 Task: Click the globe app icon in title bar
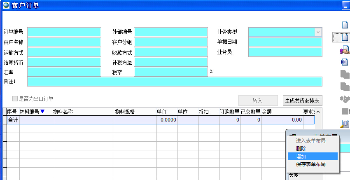[6, 6]
